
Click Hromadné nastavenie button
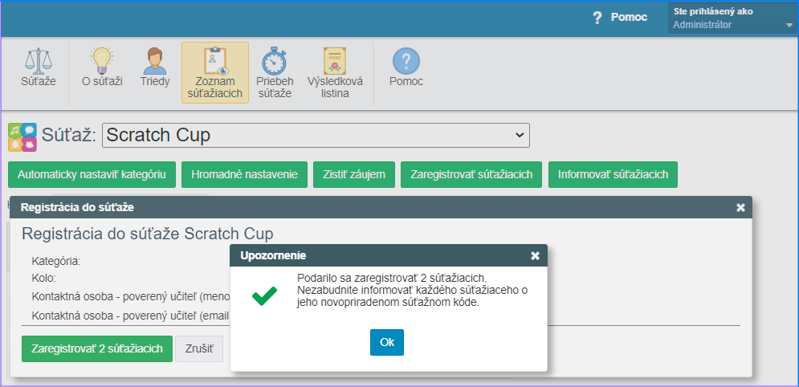tap(245, 175)
